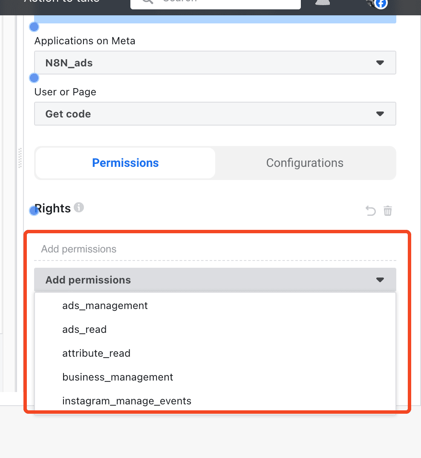Open the profile avatar with Facebook badge
This screenshot has width=421, height=458.
[x=376, y=3]
